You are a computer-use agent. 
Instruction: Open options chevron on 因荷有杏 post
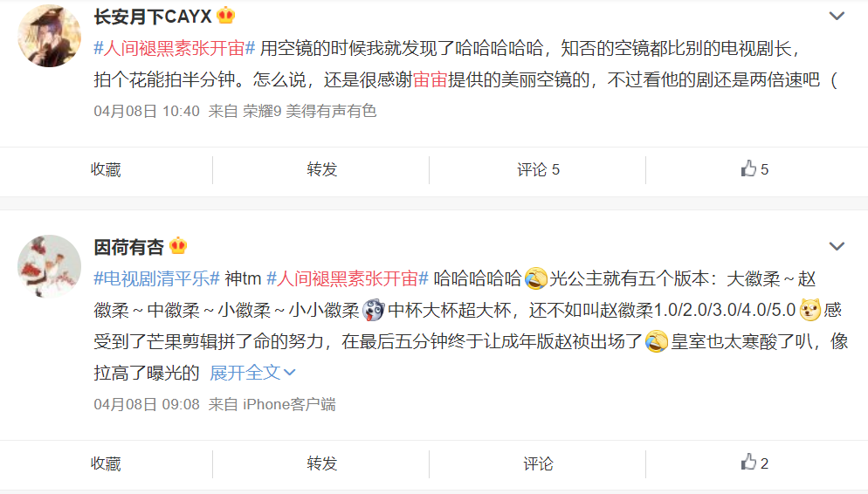pyautogui.click(x=837, y=246)
